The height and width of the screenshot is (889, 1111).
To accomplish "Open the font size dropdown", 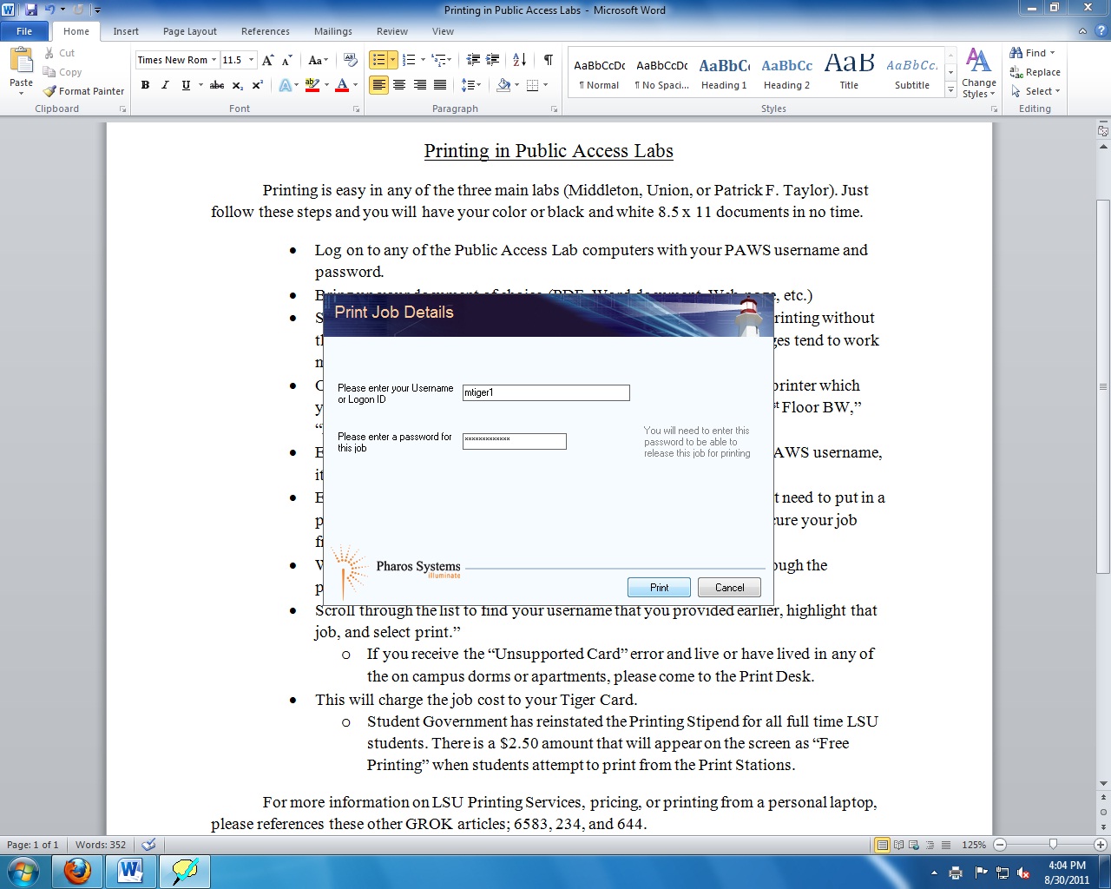I will (x=252, y=60).
